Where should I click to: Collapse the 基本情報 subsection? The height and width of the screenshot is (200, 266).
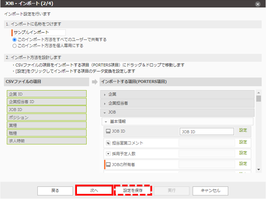tap(178, 121)
